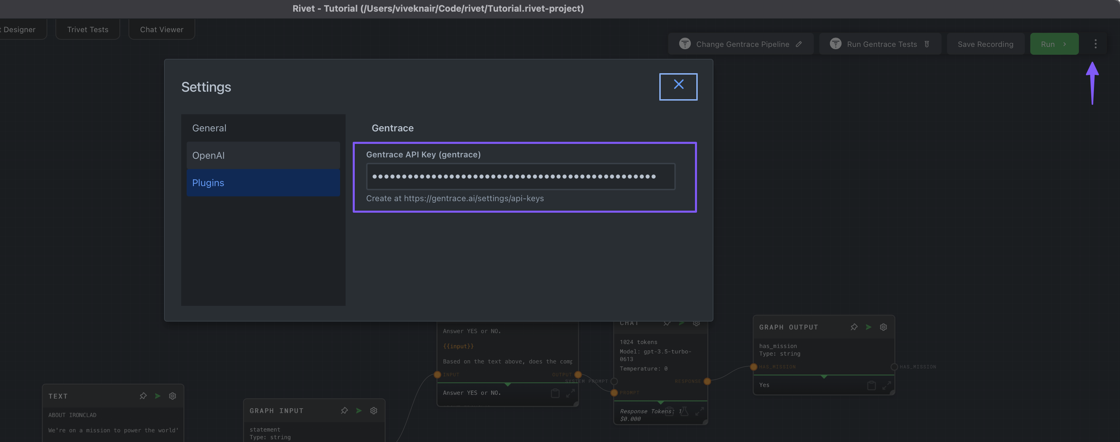Click the Gentrace section heading
This screenshot has width=1120, height=442.
click(393, 128)
